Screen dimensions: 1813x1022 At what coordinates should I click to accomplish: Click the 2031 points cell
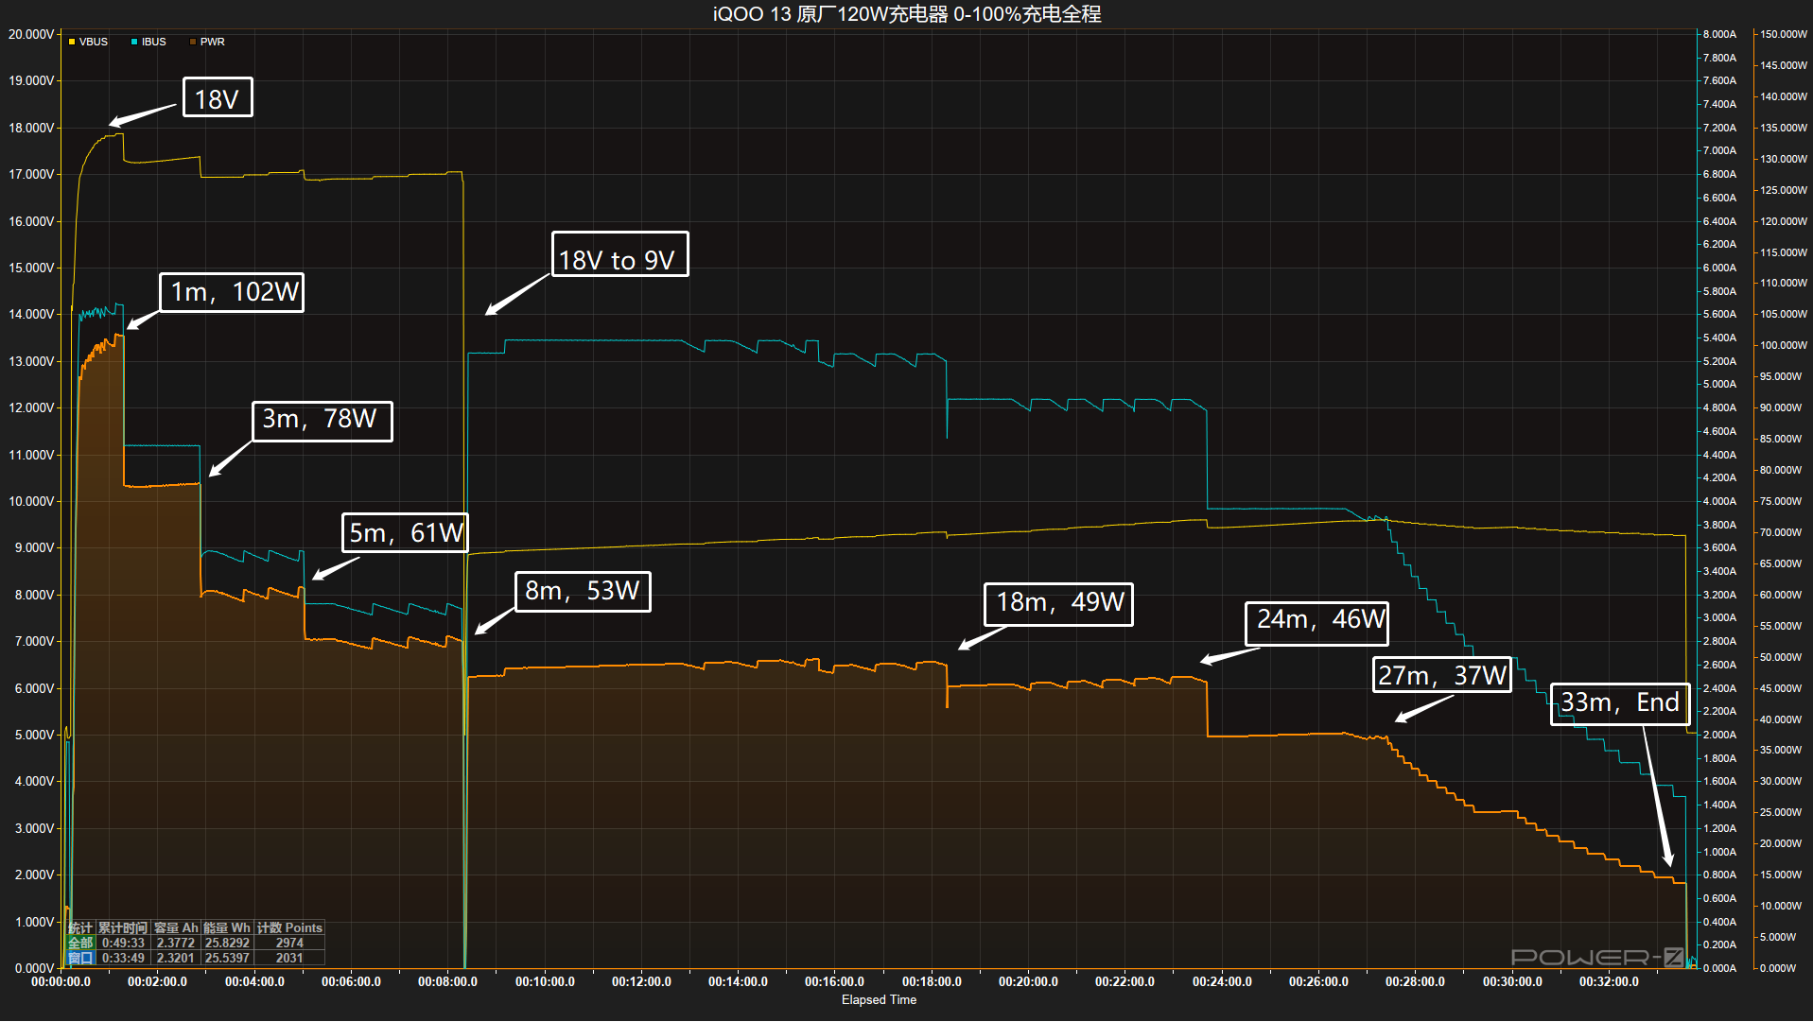[x=289, y=958]
